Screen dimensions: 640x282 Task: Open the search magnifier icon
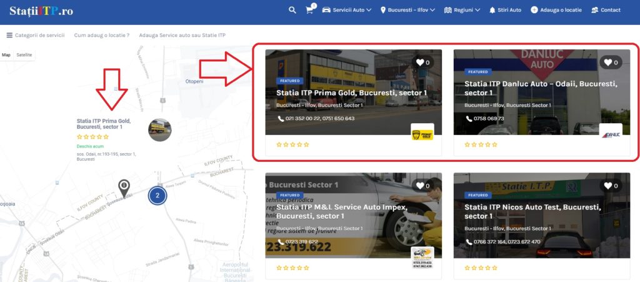(292, 10)
